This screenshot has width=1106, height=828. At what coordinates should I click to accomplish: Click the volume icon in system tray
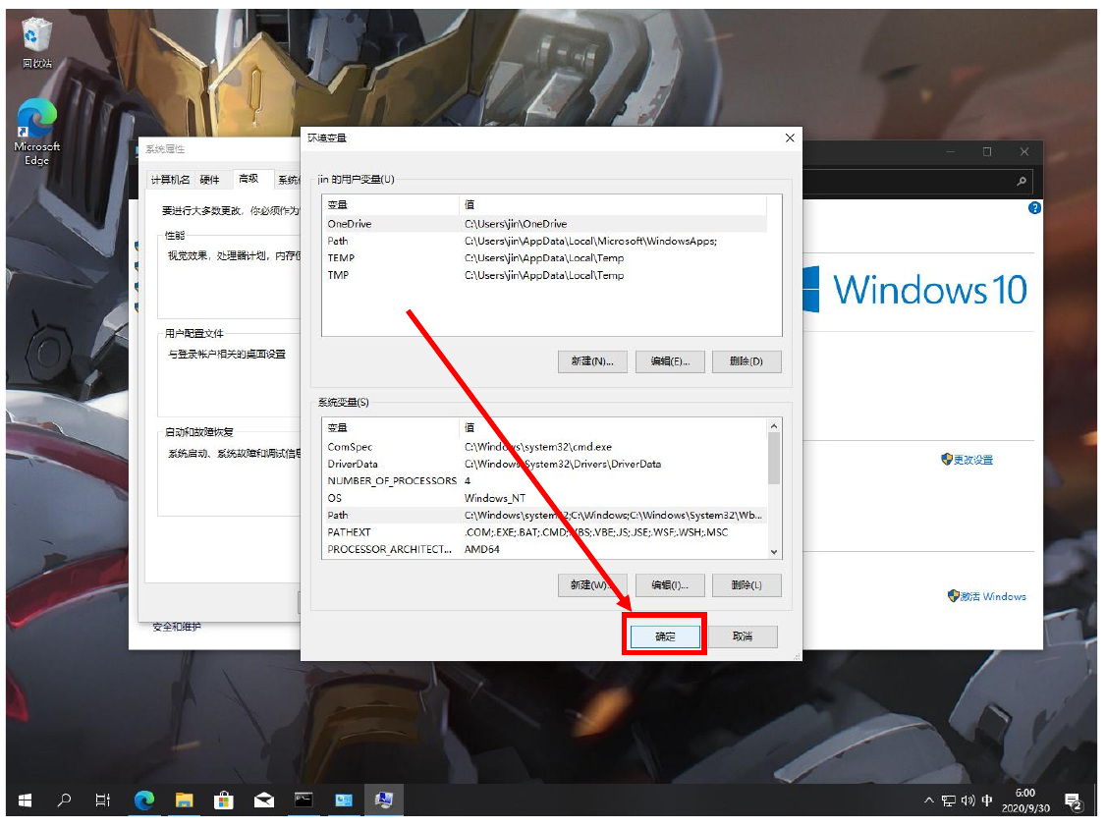(968, 800)
